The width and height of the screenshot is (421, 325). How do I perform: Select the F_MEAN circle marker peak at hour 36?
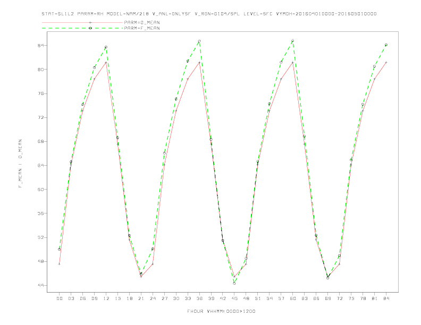[199, 41]
